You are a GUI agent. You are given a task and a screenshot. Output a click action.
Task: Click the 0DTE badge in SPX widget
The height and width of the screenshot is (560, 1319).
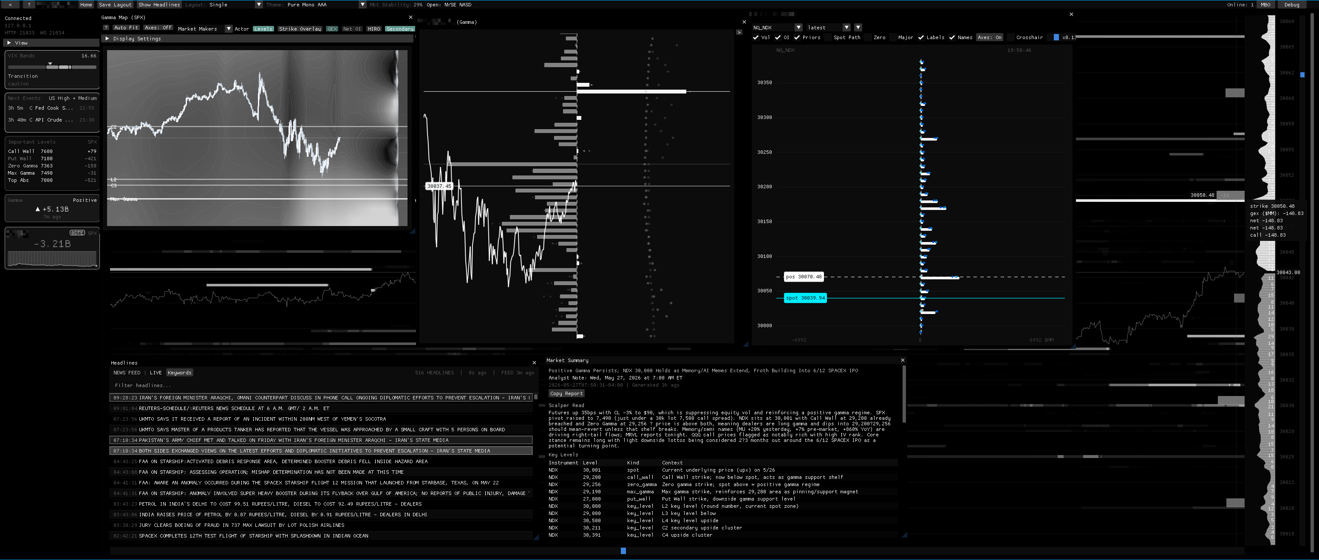(x=77, y=233)
